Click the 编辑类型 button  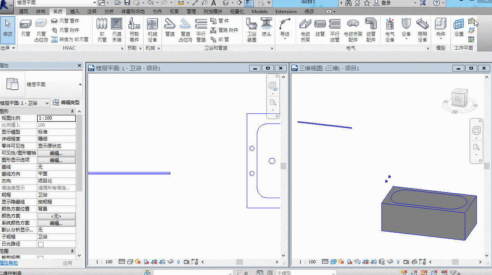(x=66, y=103)
